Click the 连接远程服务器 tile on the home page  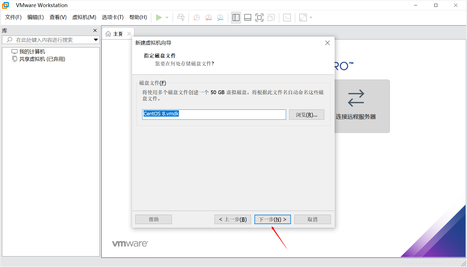coord(362,106)
